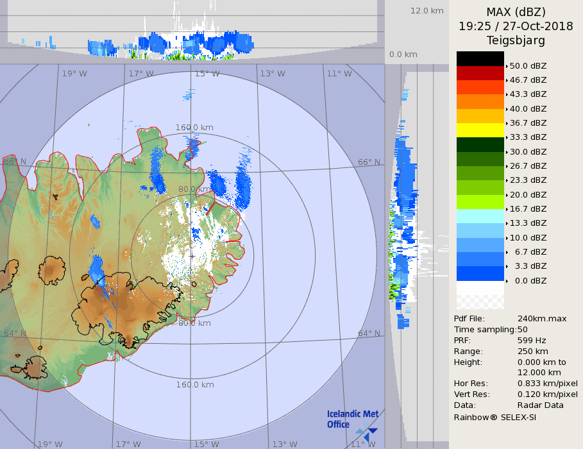Pick the dark blue 0.0 dBZ swatch

480,274
